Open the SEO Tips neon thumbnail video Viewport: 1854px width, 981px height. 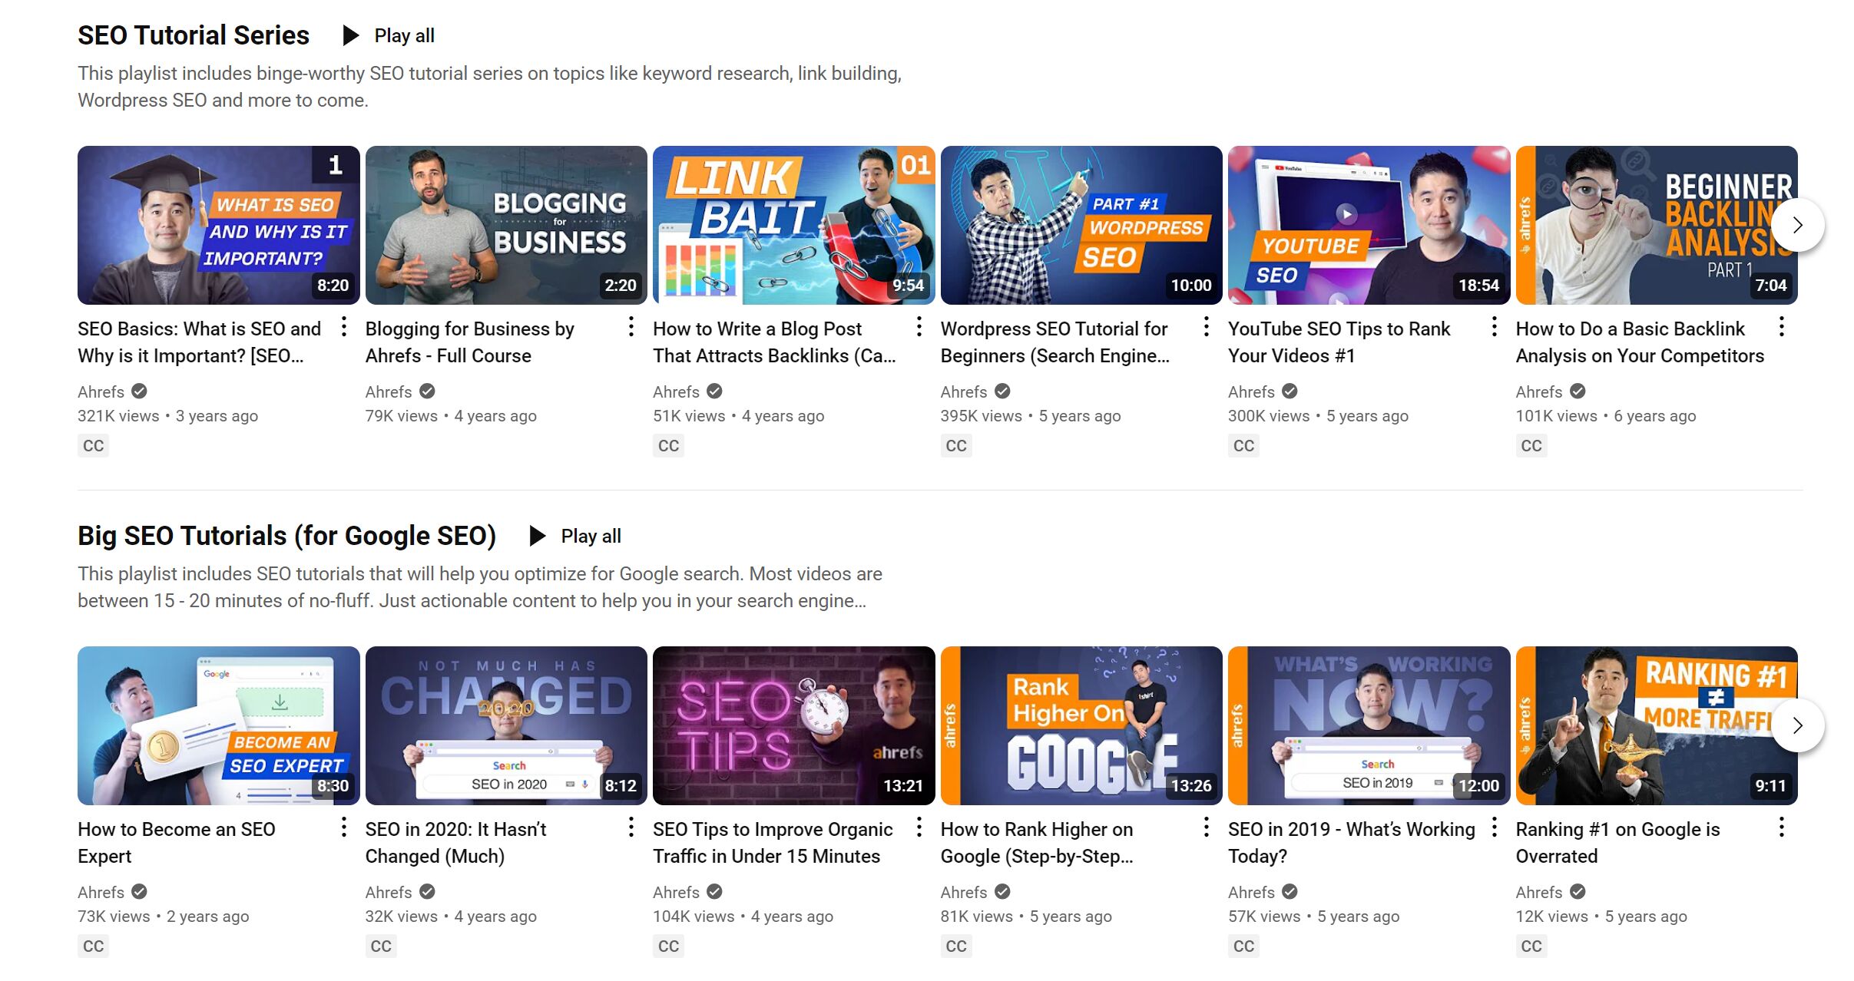tap(793, 725)
